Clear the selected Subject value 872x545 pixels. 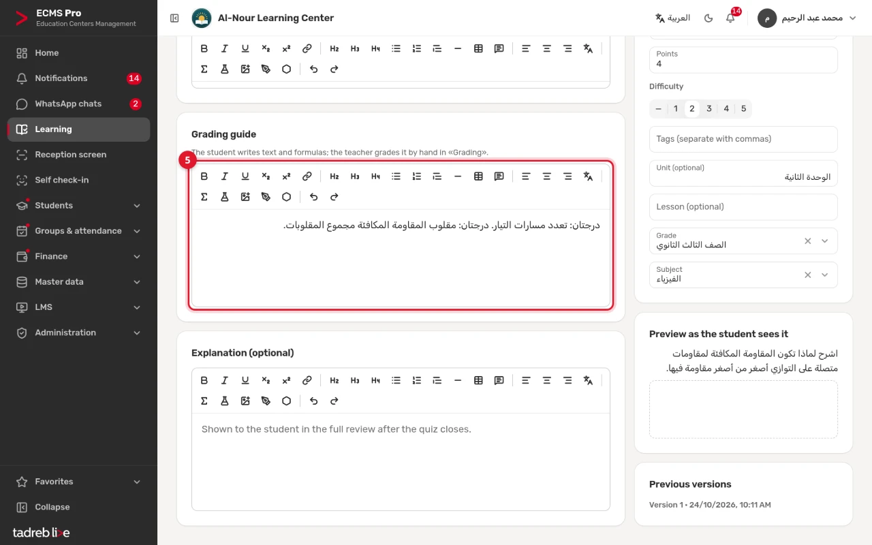click(x=808, y=275)
